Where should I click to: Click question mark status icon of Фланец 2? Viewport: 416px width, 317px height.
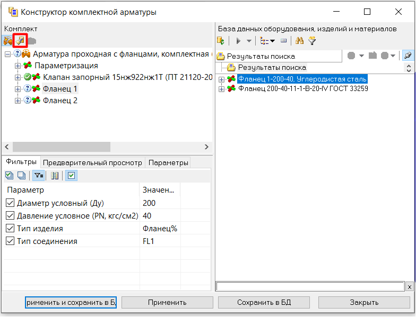[28, 101]
